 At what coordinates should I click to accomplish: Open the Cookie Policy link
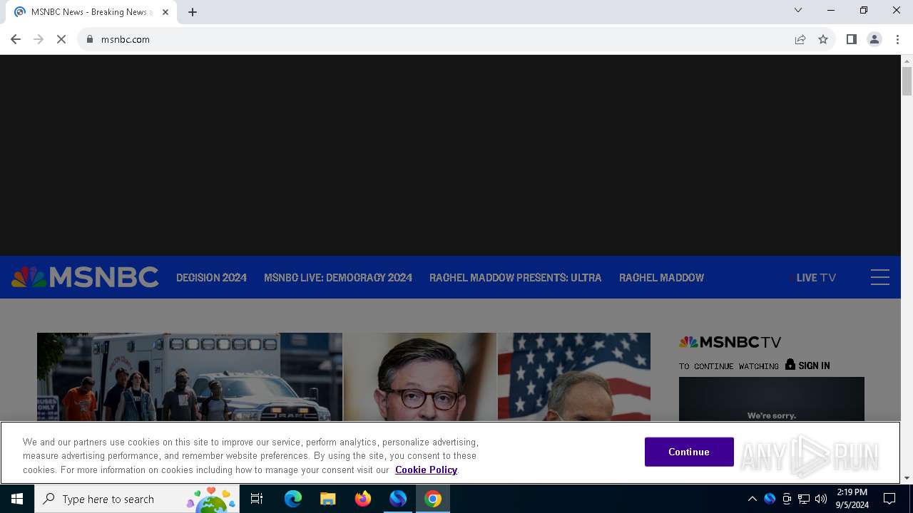pyautogui.click(x=426, y=470)
